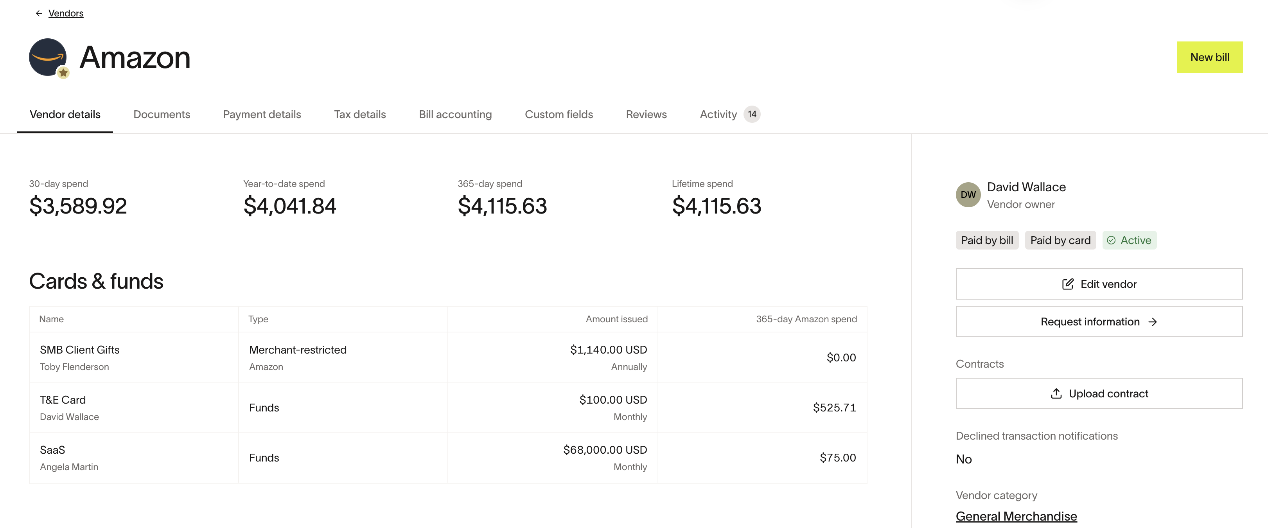The height and width of the screenshot is (528, 1268).
Task: Click the pencil icon in Edit vendor
Action: point(1067,284)
